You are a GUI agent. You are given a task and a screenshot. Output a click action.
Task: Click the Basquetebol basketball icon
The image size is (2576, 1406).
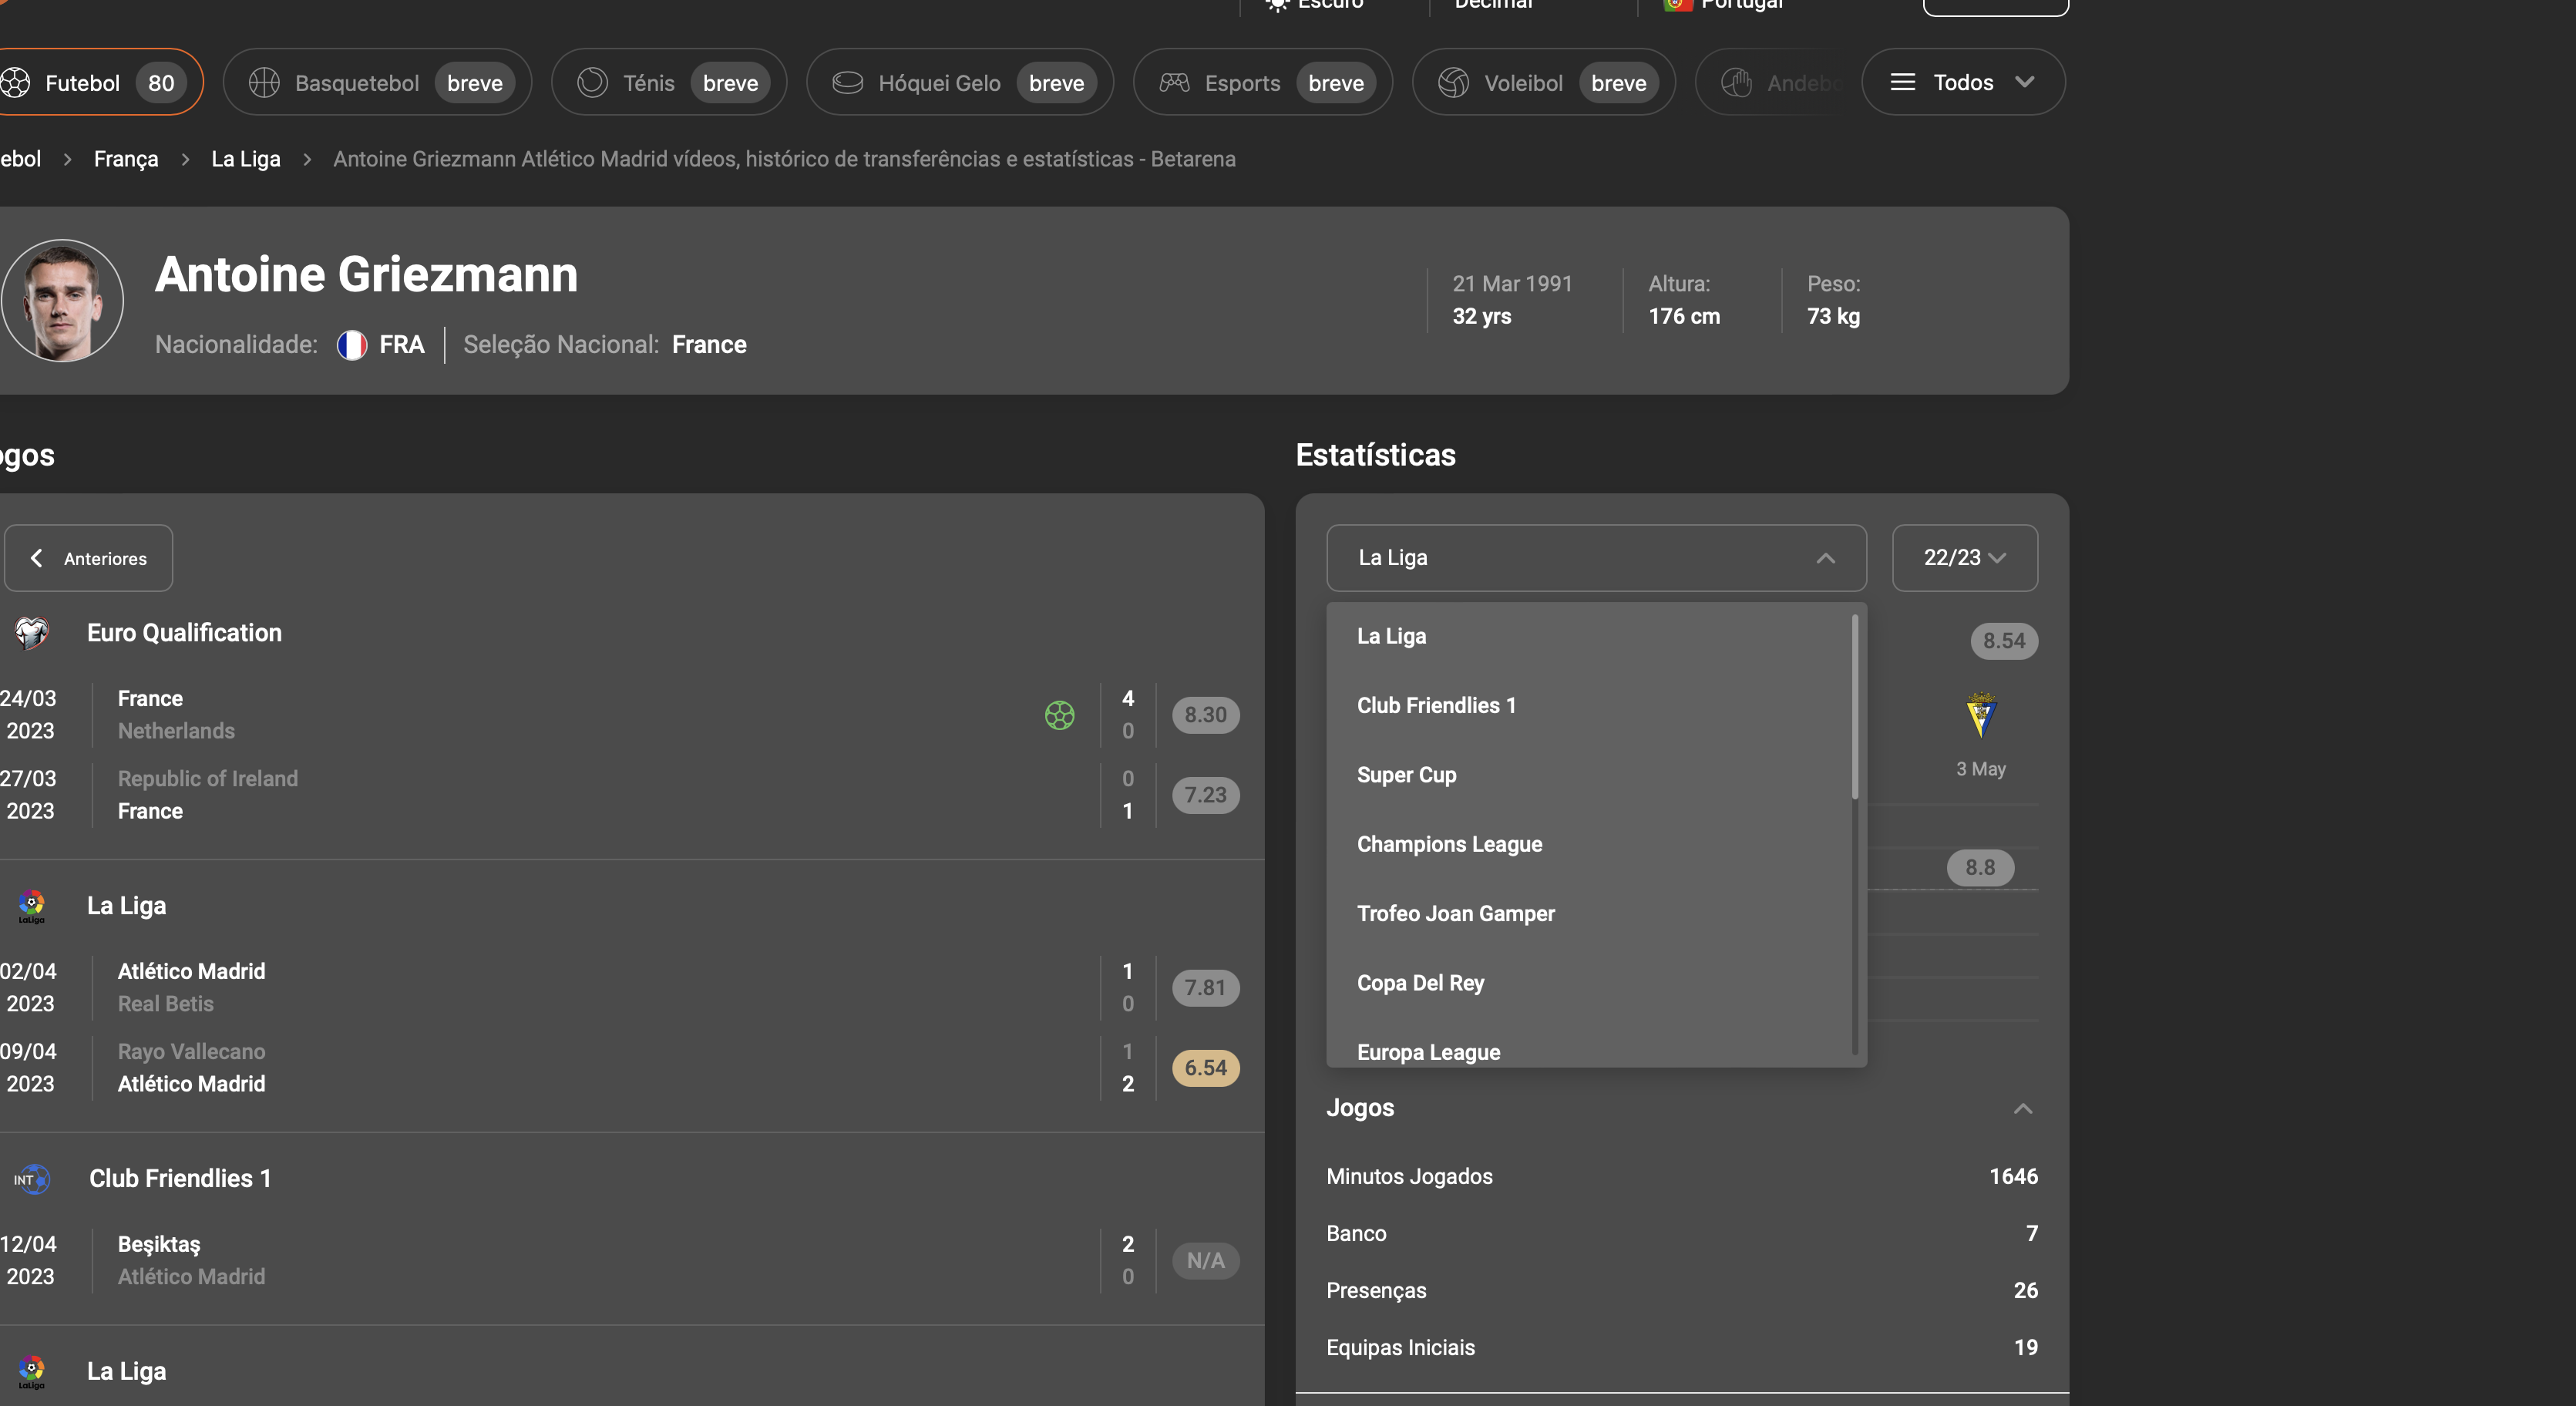[x=265, y=82]
